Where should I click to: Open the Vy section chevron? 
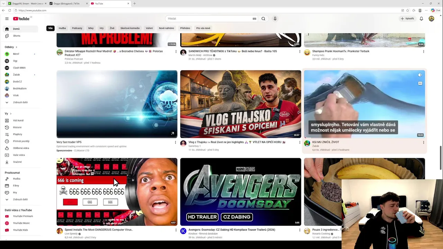point(11,114)
